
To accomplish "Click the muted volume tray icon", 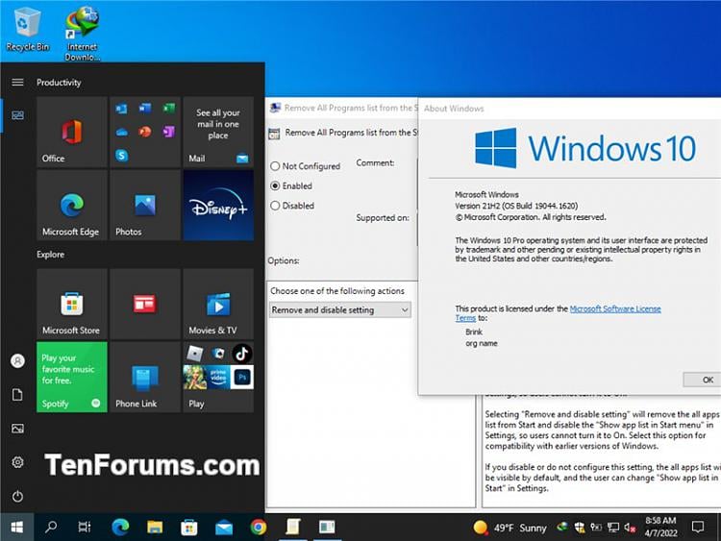I will pyautogui.click(x=630, y=528).
